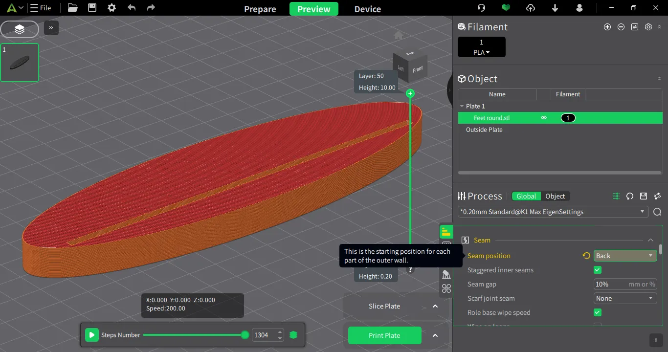Open filament settings gear
The height and width of the screenshot is (352, 668).
[648, 27]
